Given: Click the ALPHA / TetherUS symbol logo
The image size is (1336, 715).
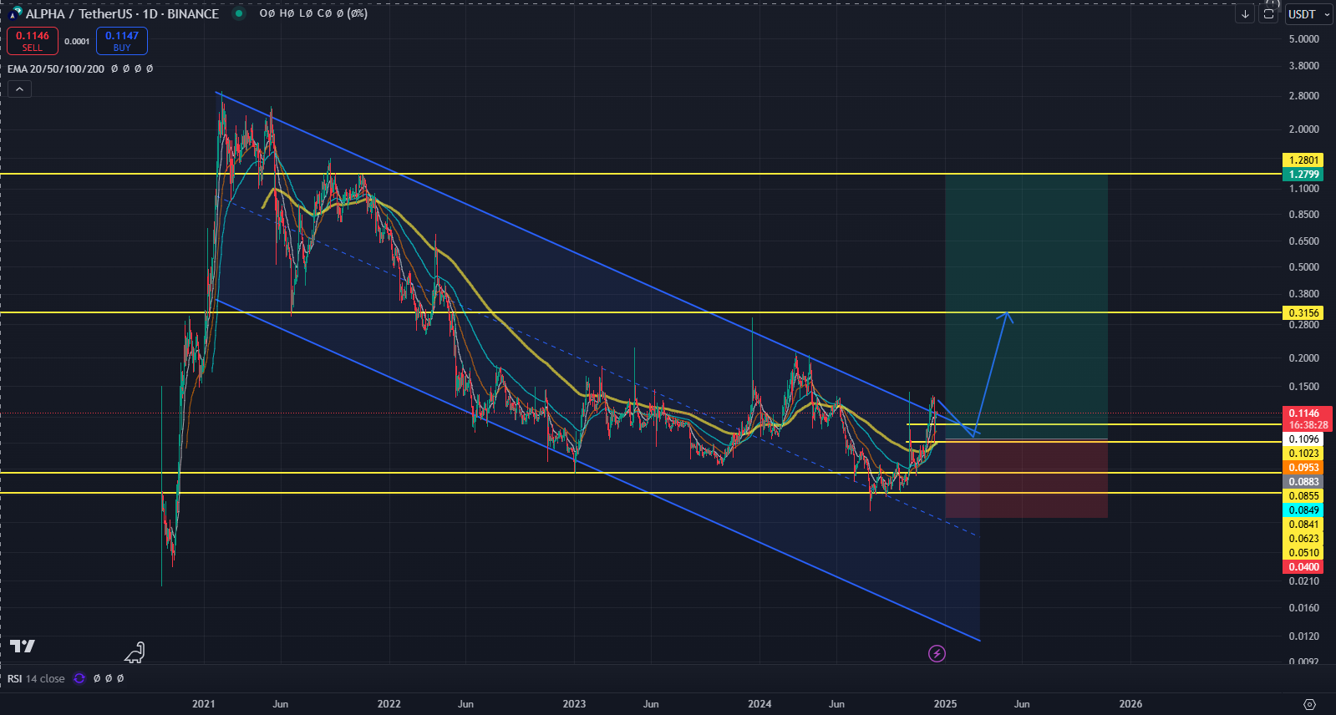Looking at the screenshot, I should pos(15,13).
